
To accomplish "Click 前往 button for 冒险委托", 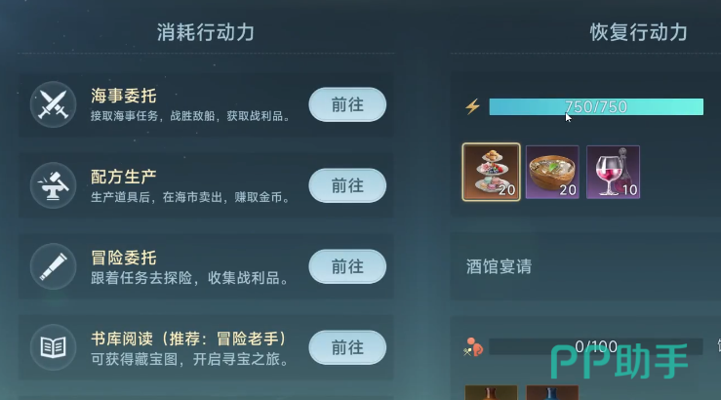I will point(347,266).
